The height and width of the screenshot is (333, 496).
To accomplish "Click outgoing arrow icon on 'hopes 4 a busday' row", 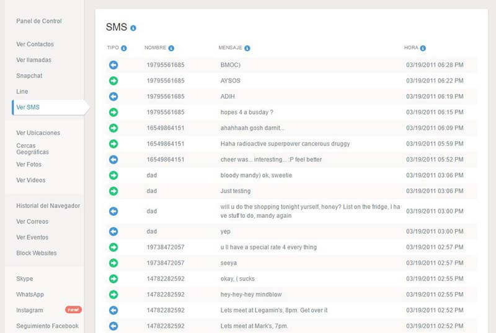I will (x=113, y=112).
